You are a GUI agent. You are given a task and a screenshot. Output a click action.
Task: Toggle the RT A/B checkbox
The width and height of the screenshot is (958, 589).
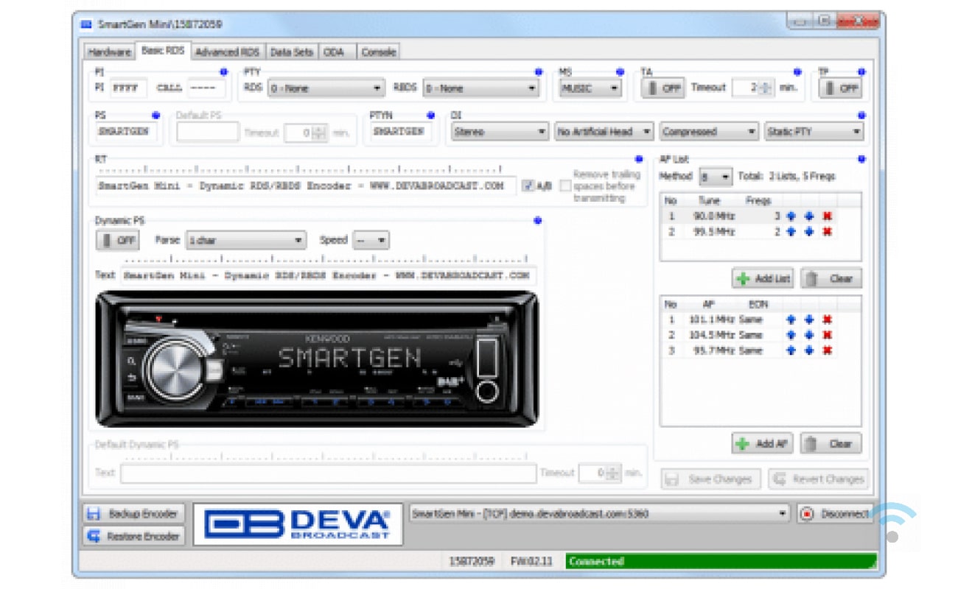click(x=528, y=186)
